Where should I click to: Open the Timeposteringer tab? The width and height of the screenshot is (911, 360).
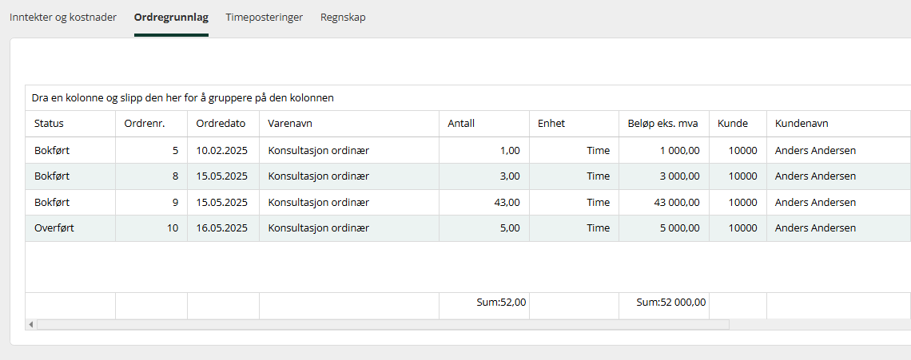pos(265,18)
